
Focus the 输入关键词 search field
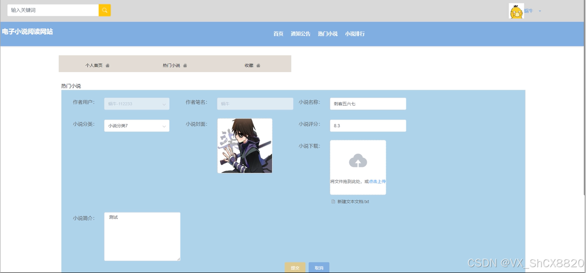[x=53, y=10]
